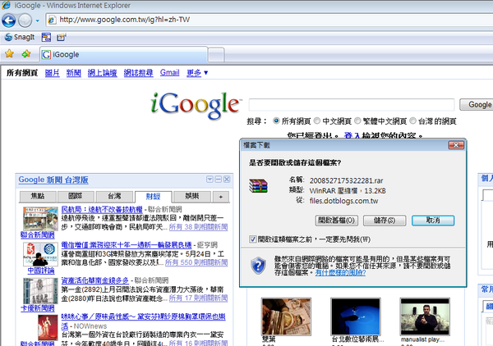Click the 黛安芬 article thumbnail image
Viewport: 493px width, 346px height.
click(x=48, y=328)
